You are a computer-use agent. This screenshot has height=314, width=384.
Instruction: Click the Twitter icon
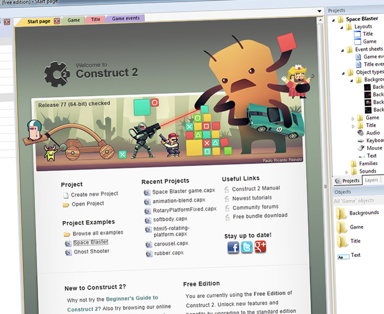(x=246, y=247)
